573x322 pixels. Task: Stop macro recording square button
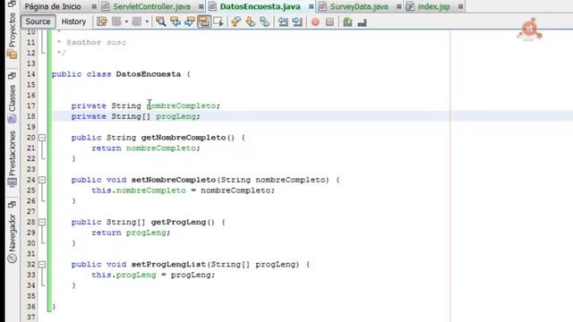(329, 22)
